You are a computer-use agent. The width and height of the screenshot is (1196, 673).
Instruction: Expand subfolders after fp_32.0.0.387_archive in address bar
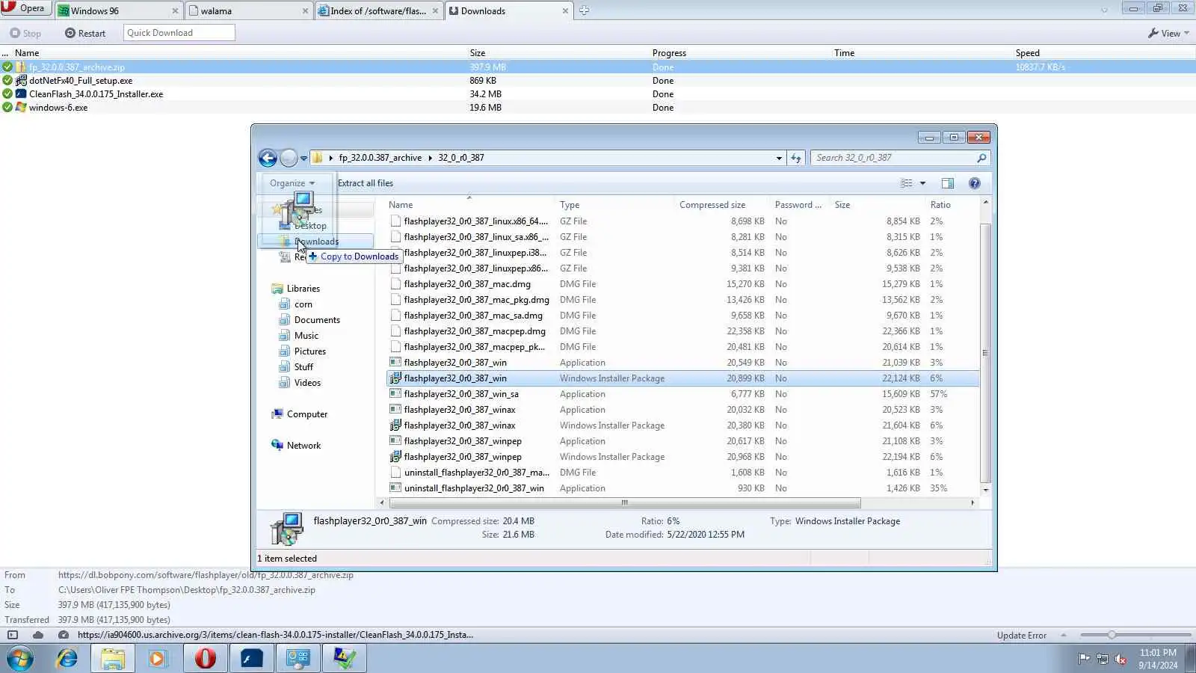click(x=431, y=158)
